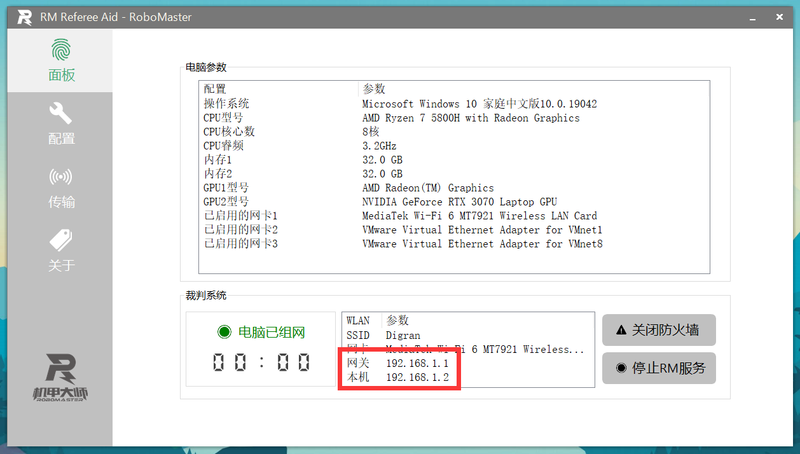This screenshot has height=454, width=800.
Task: Click the 00:00 digital timer display
Action: [x=261, y=363]
